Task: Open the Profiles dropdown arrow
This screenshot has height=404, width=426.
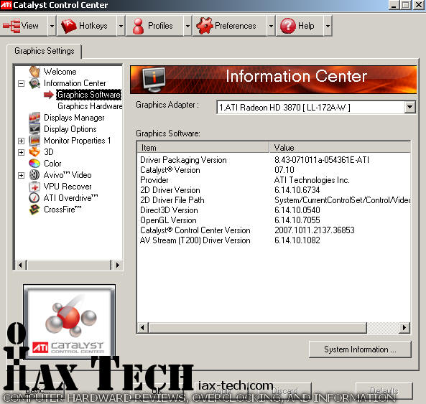Action: [187, 26]
